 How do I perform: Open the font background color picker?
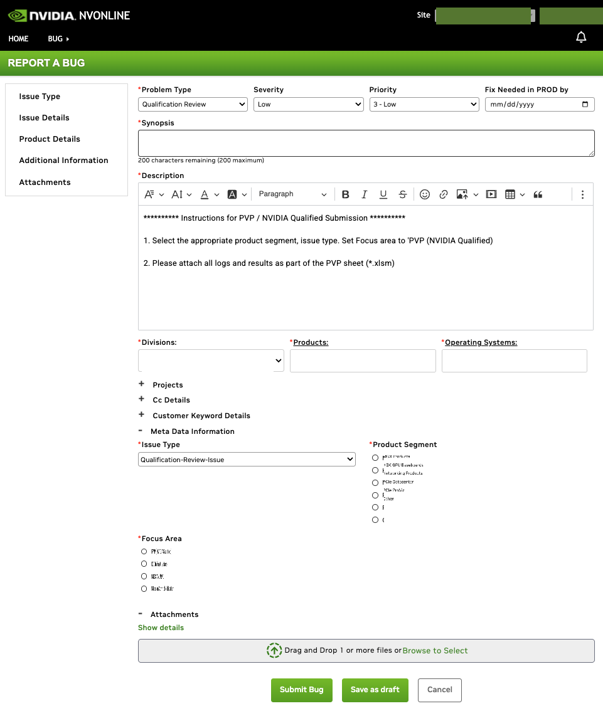237,194
